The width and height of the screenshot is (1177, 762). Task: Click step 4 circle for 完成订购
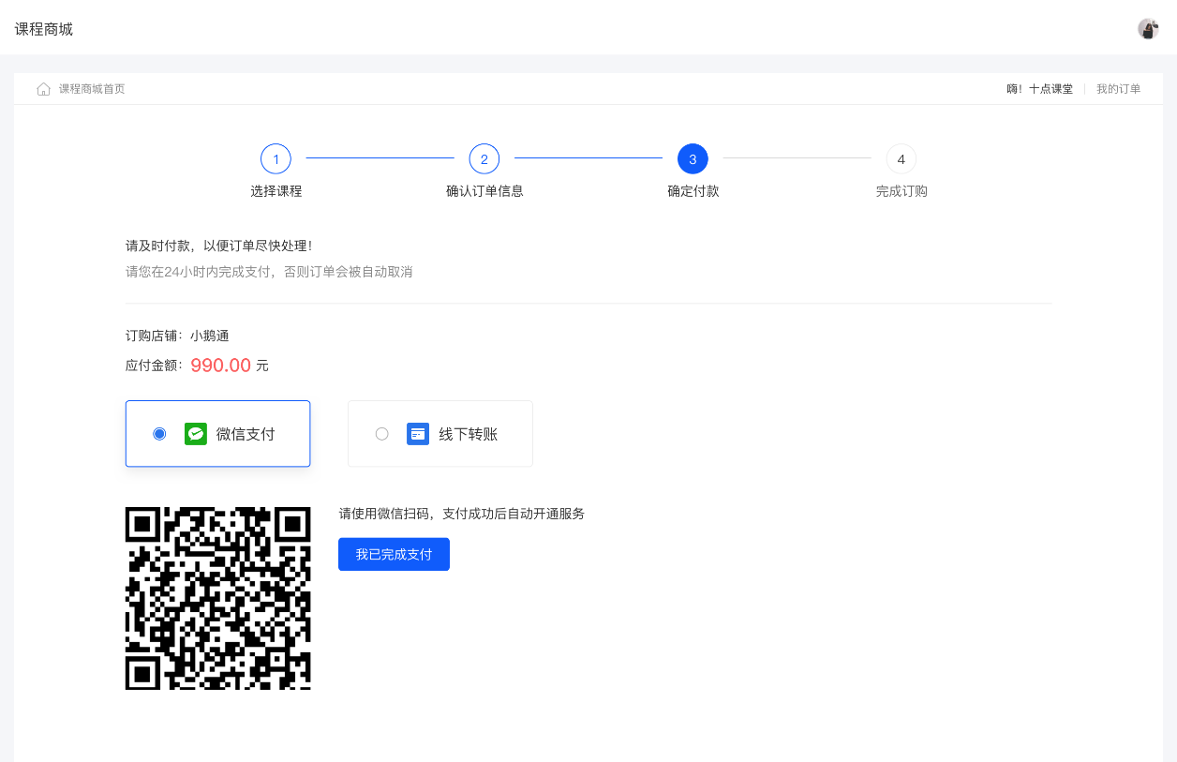pos(901,159)
